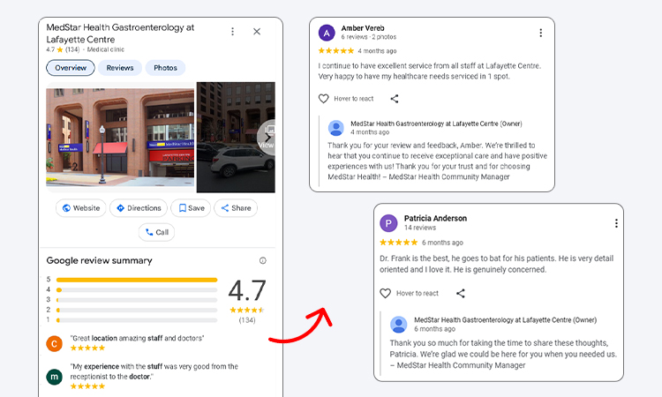The image size is (662, 397).
Task: Open reviewer m's green avatar
Action: tap(54, 377)
